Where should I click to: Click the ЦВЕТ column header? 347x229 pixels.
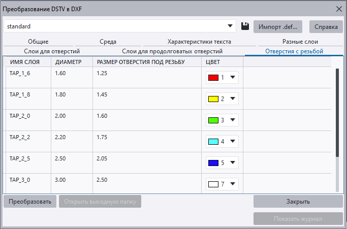pos(222,62)
